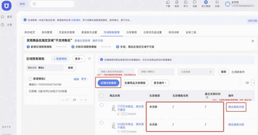Screen dimensions: 258x135
Task: Click the 清除条件 clear filters icon
Action: click(233, 72)
